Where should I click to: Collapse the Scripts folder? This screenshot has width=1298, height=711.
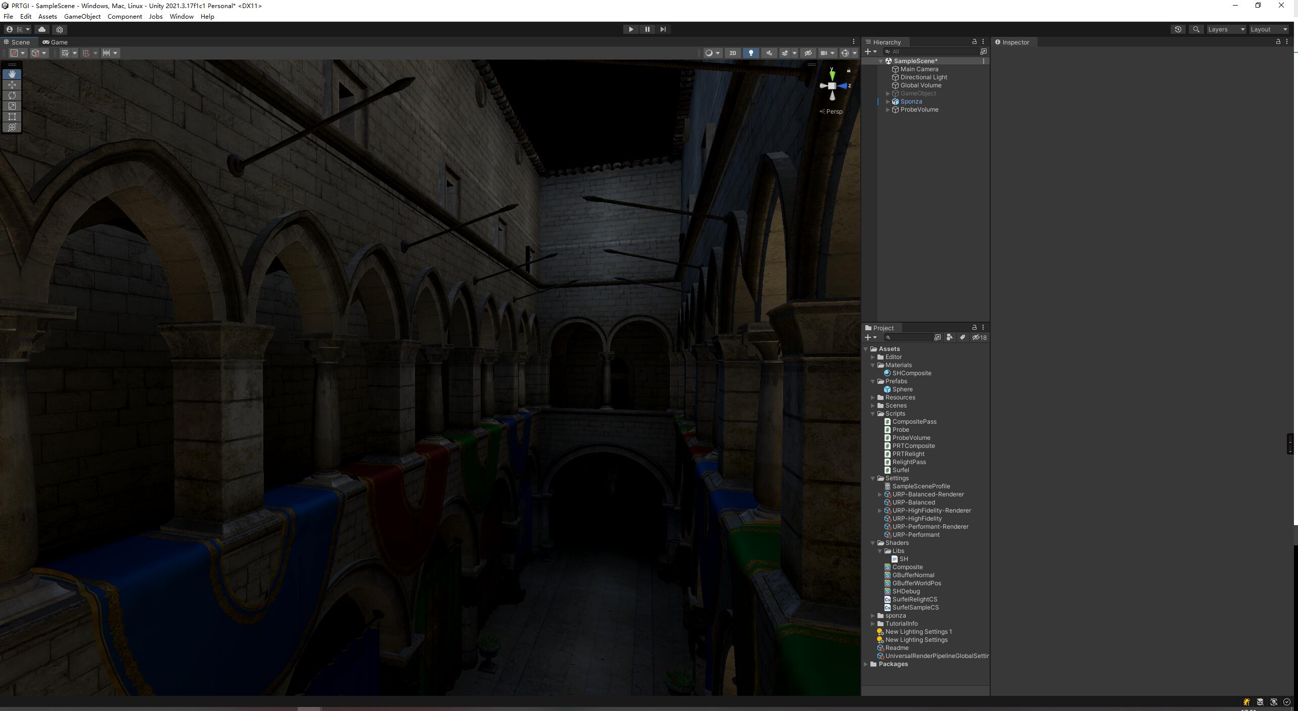point(873,414)
